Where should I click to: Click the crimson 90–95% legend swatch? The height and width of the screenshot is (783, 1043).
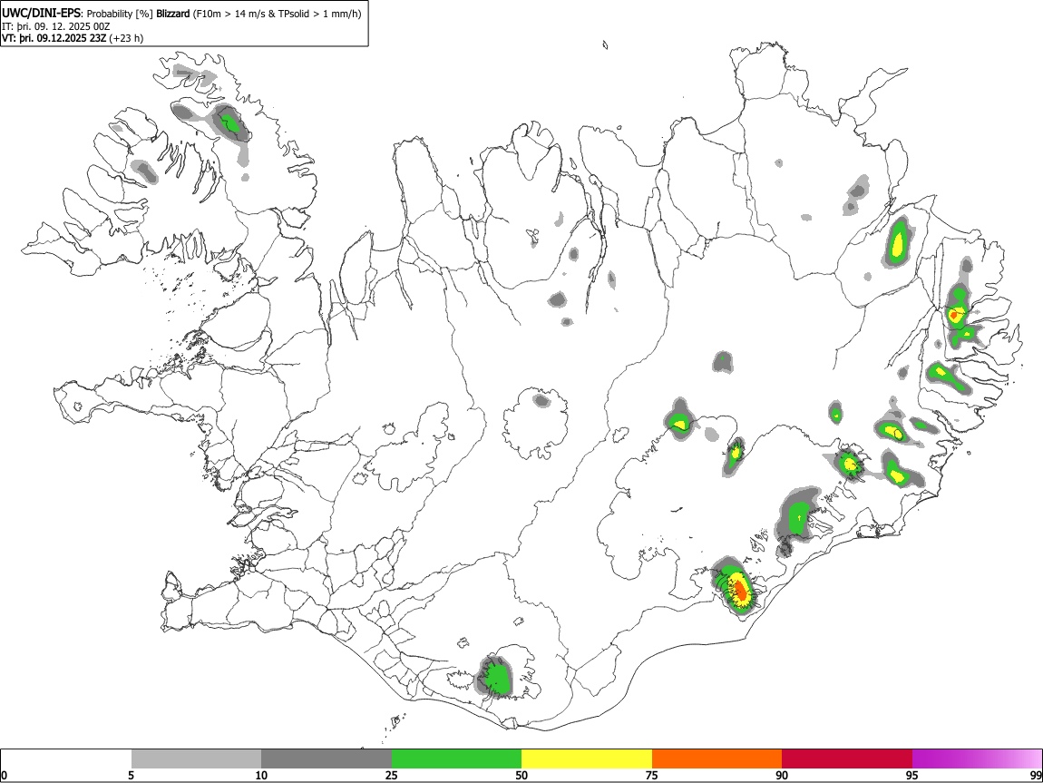pyautogui.click(x=847, y=759)
